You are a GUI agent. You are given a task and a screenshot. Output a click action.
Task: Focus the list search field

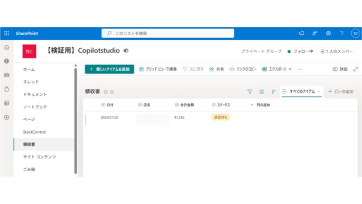(167, 33)
